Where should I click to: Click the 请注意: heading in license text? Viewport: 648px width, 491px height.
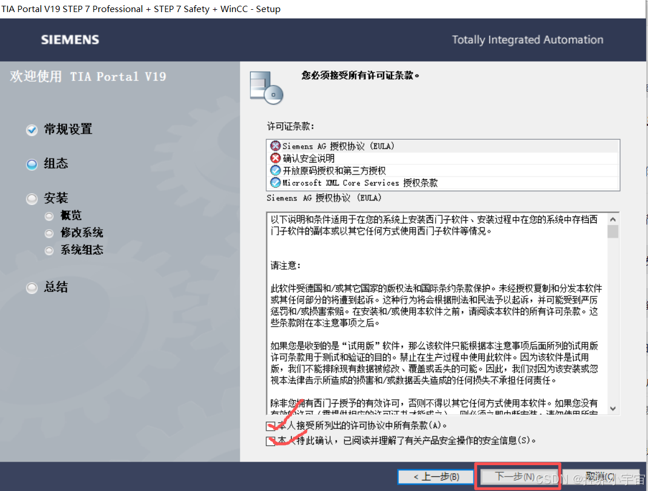pyautogui.click(x=286, y=265)
